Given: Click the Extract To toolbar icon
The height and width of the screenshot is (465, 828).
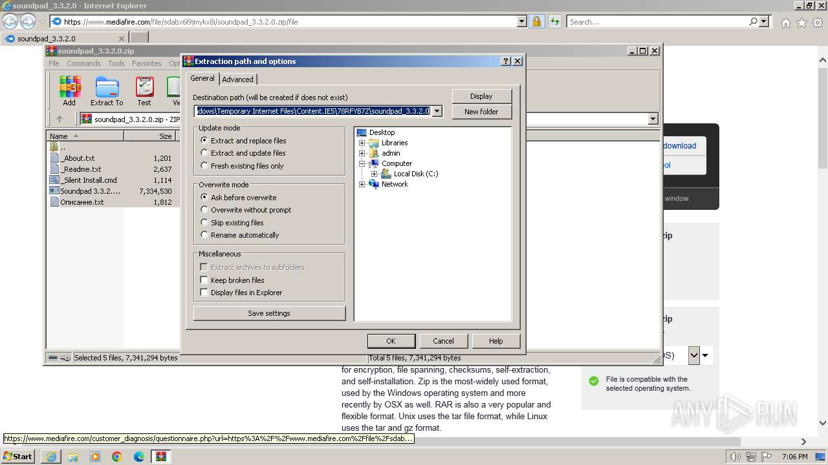Looking at the screenshot, I should coord(107,91).
